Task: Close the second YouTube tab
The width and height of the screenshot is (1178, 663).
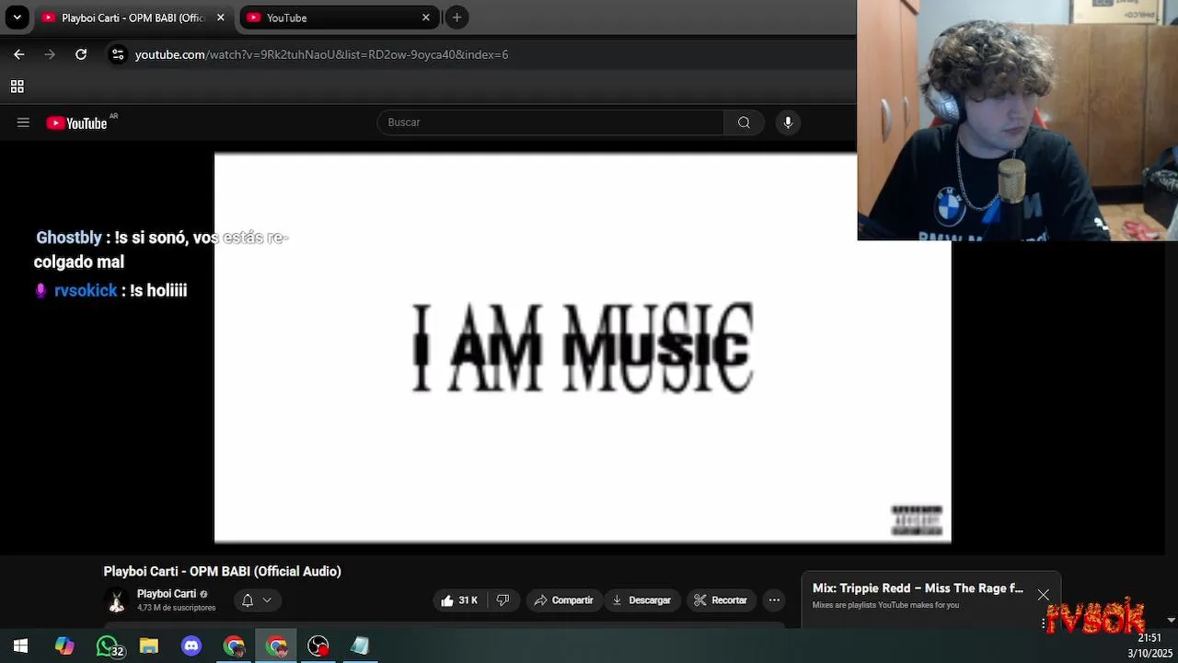Action: 426,17
